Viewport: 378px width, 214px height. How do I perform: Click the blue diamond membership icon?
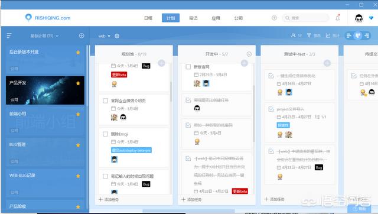[x=371, y=18]
